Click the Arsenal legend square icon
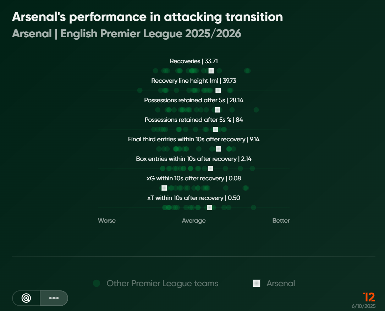Screen dimensions: 385x311 pos(257,283)
